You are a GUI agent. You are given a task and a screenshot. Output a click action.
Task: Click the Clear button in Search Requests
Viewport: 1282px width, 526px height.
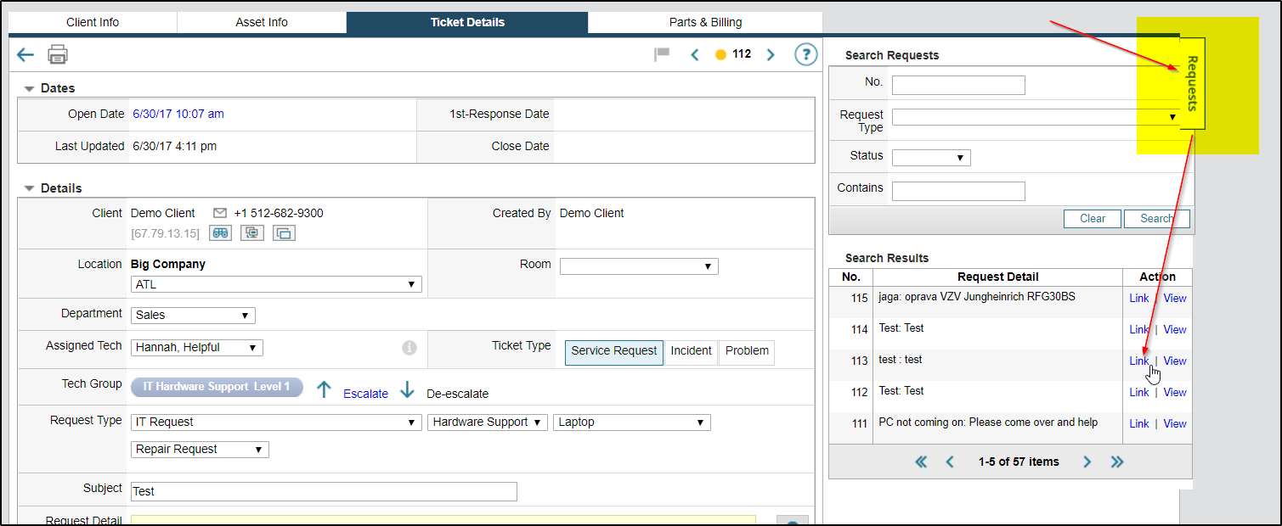coord(1093,219)
